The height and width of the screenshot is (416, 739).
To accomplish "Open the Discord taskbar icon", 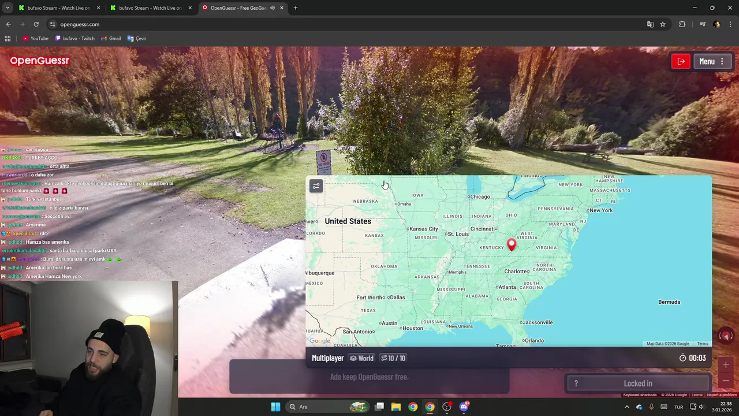I will coord(464,407).
